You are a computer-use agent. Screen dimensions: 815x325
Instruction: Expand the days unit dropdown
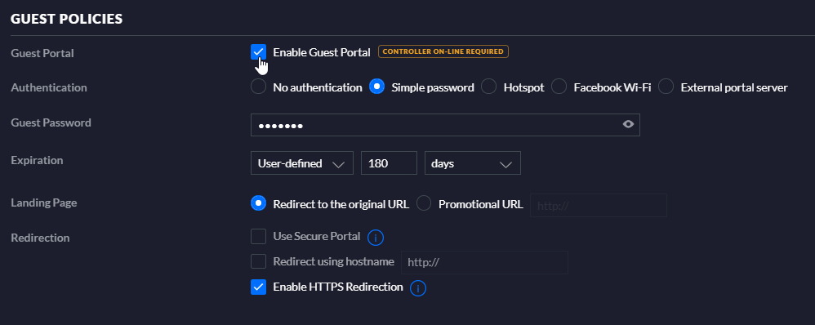pyautogui.click(x=473, y=163)
